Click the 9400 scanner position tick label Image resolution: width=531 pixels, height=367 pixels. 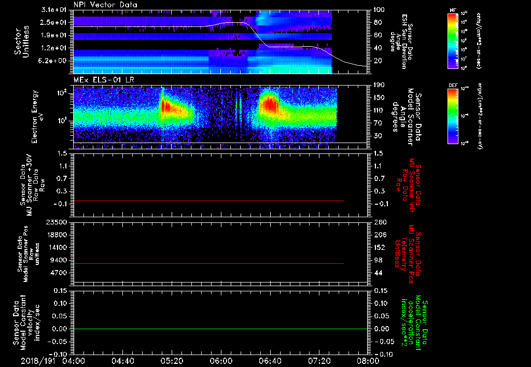click(x=59, y=260)
